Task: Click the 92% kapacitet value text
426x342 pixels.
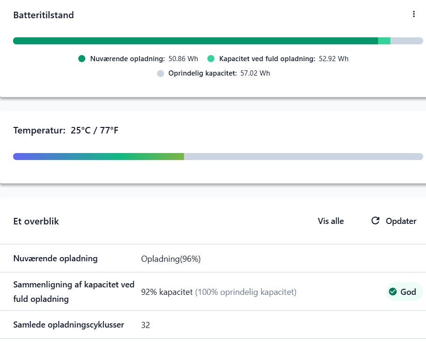Action: [x=167, y=292]
